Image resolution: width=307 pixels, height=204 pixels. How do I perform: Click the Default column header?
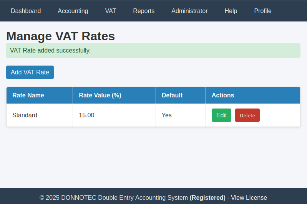tap(181, 95)
